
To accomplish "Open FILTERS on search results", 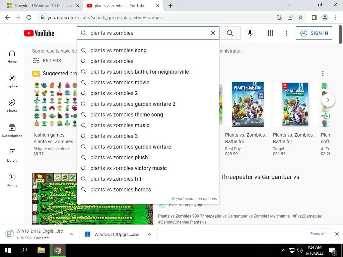I will pos(47,61).
